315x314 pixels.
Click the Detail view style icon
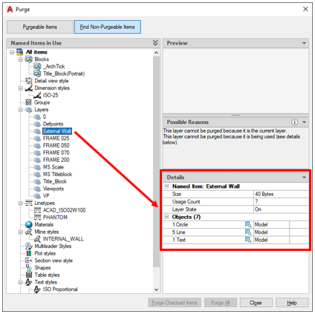click(29, 81)
